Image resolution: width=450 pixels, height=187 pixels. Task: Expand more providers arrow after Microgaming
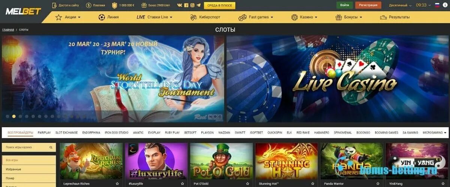445,133
